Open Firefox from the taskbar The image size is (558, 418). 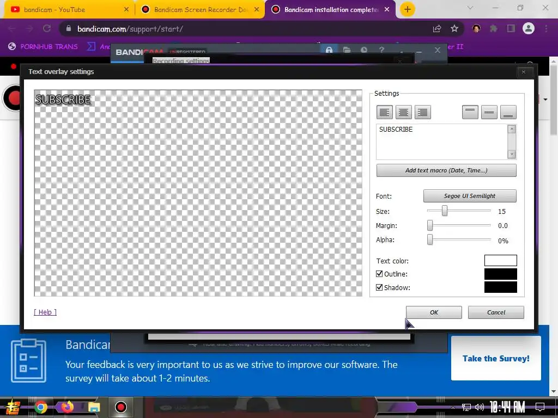(67, 407)
